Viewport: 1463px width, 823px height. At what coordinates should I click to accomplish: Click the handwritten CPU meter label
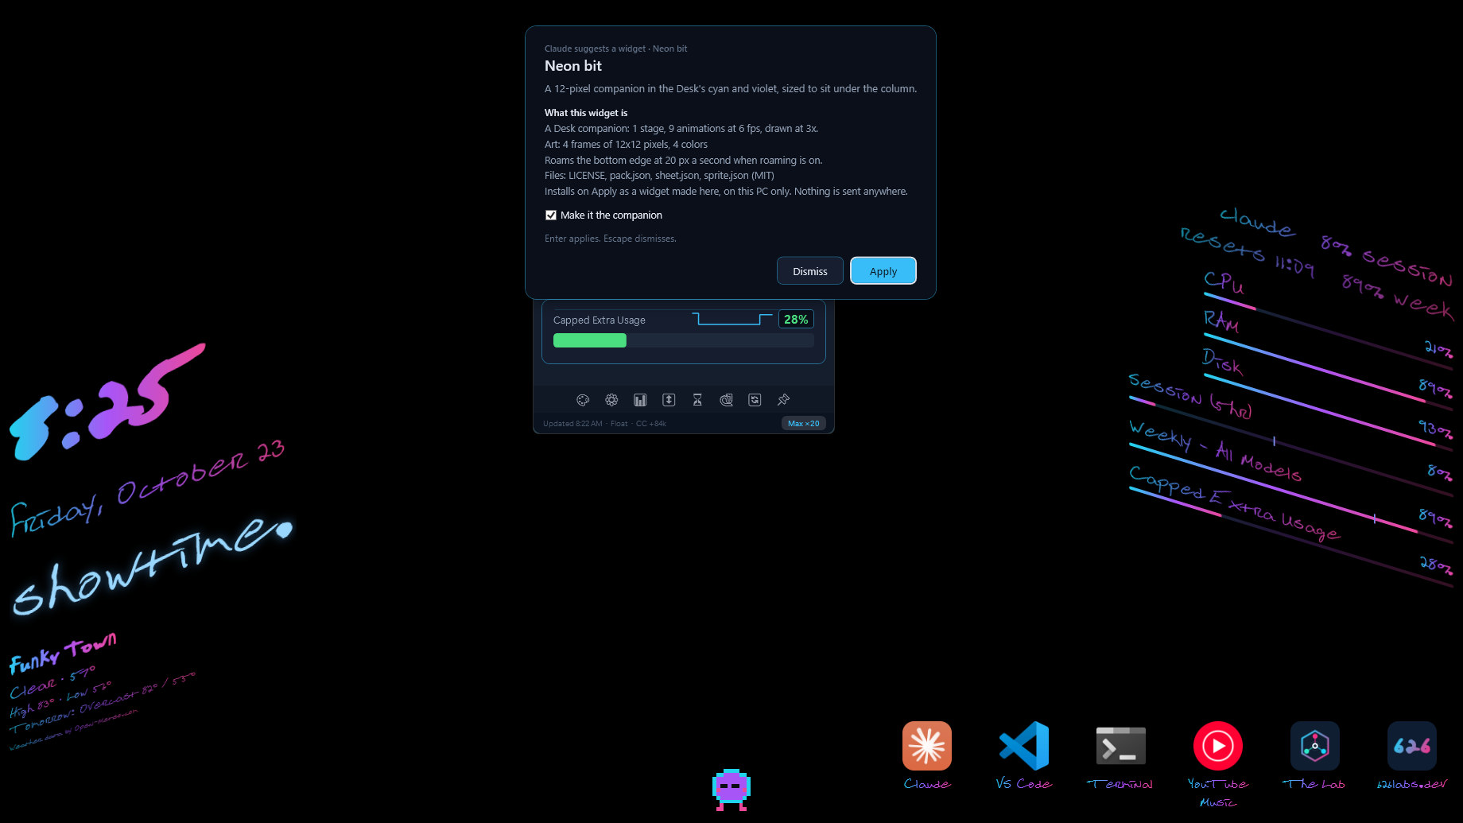coord(1224,282)
